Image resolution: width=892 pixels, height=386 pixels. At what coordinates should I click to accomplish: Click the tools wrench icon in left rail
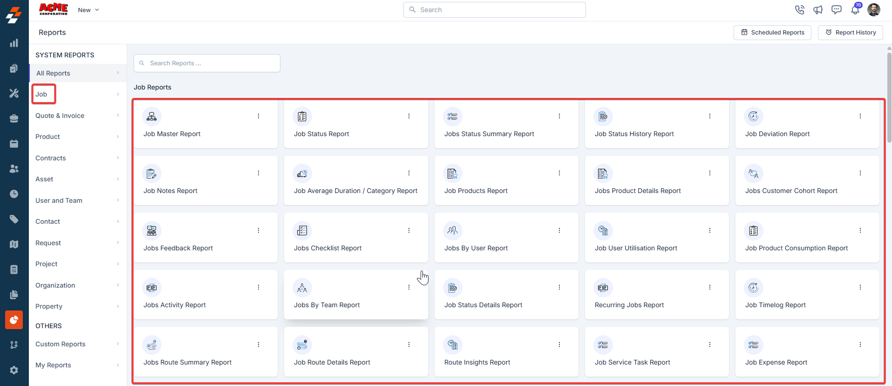pos(14,93)
